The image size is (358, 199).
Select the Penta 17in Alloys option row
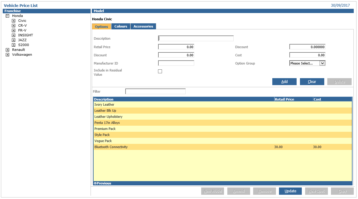(222, 123)
